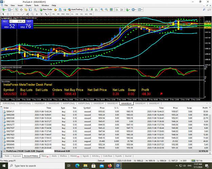Select the Cursor arrow tool
The image size is (212, 169).
coord(3,14)
